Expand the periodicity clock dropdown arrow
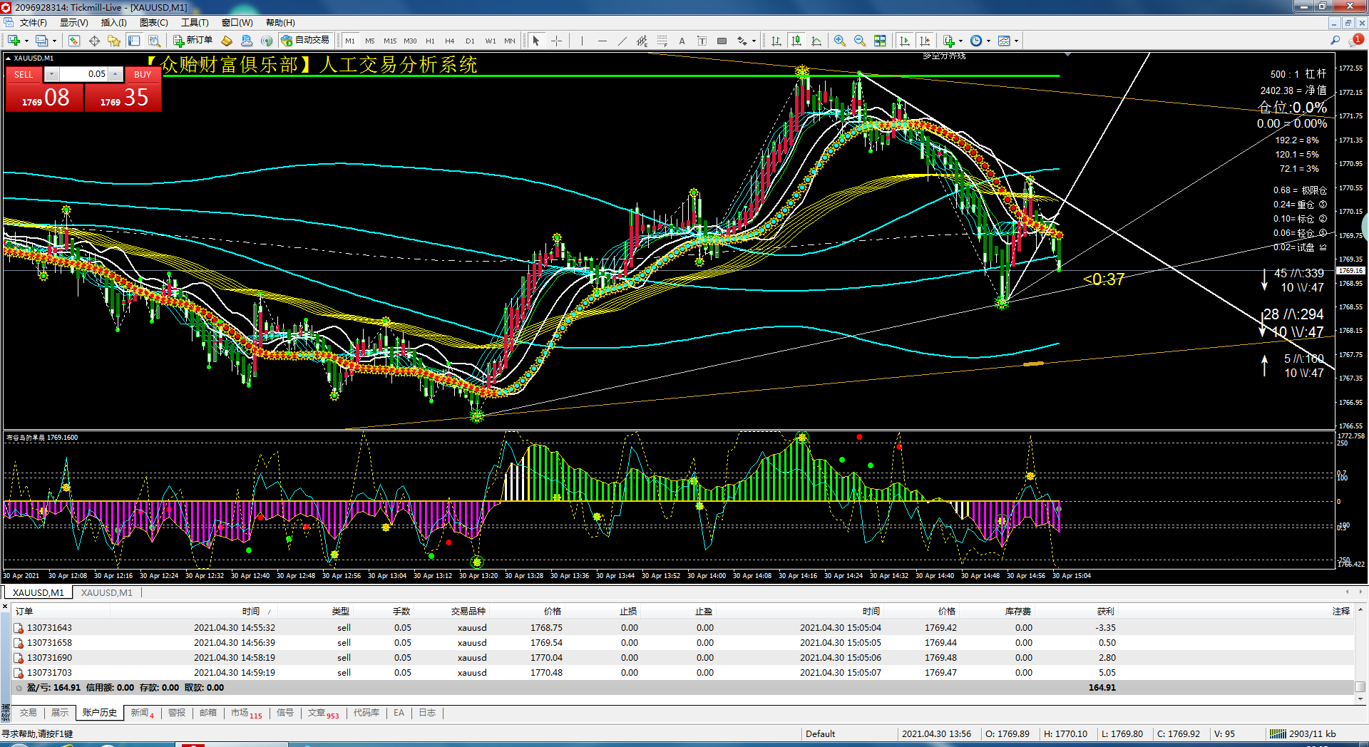The width and height of the screenshot is (1369, 747). (988, 41)
